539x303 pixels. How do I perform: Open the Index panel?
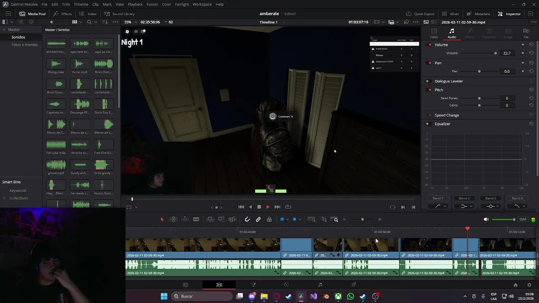88,14
